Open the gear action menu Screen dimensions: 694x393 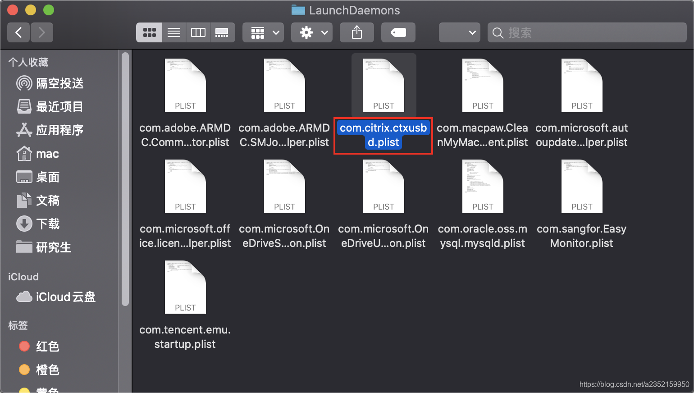pyautogui.click(x=312, y=32)
